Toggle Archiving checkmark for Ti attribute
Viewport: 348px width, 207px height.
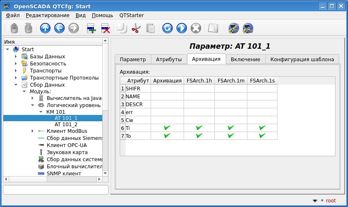(167, 128)
